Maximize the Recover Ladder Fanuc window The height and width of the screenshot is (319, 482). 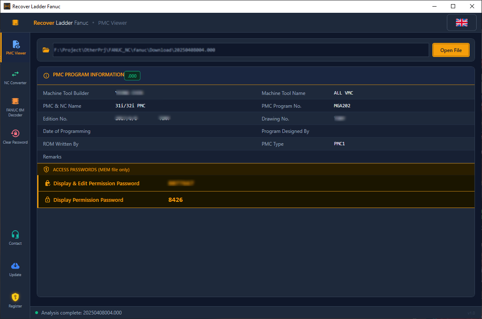(x=453, y=7)
